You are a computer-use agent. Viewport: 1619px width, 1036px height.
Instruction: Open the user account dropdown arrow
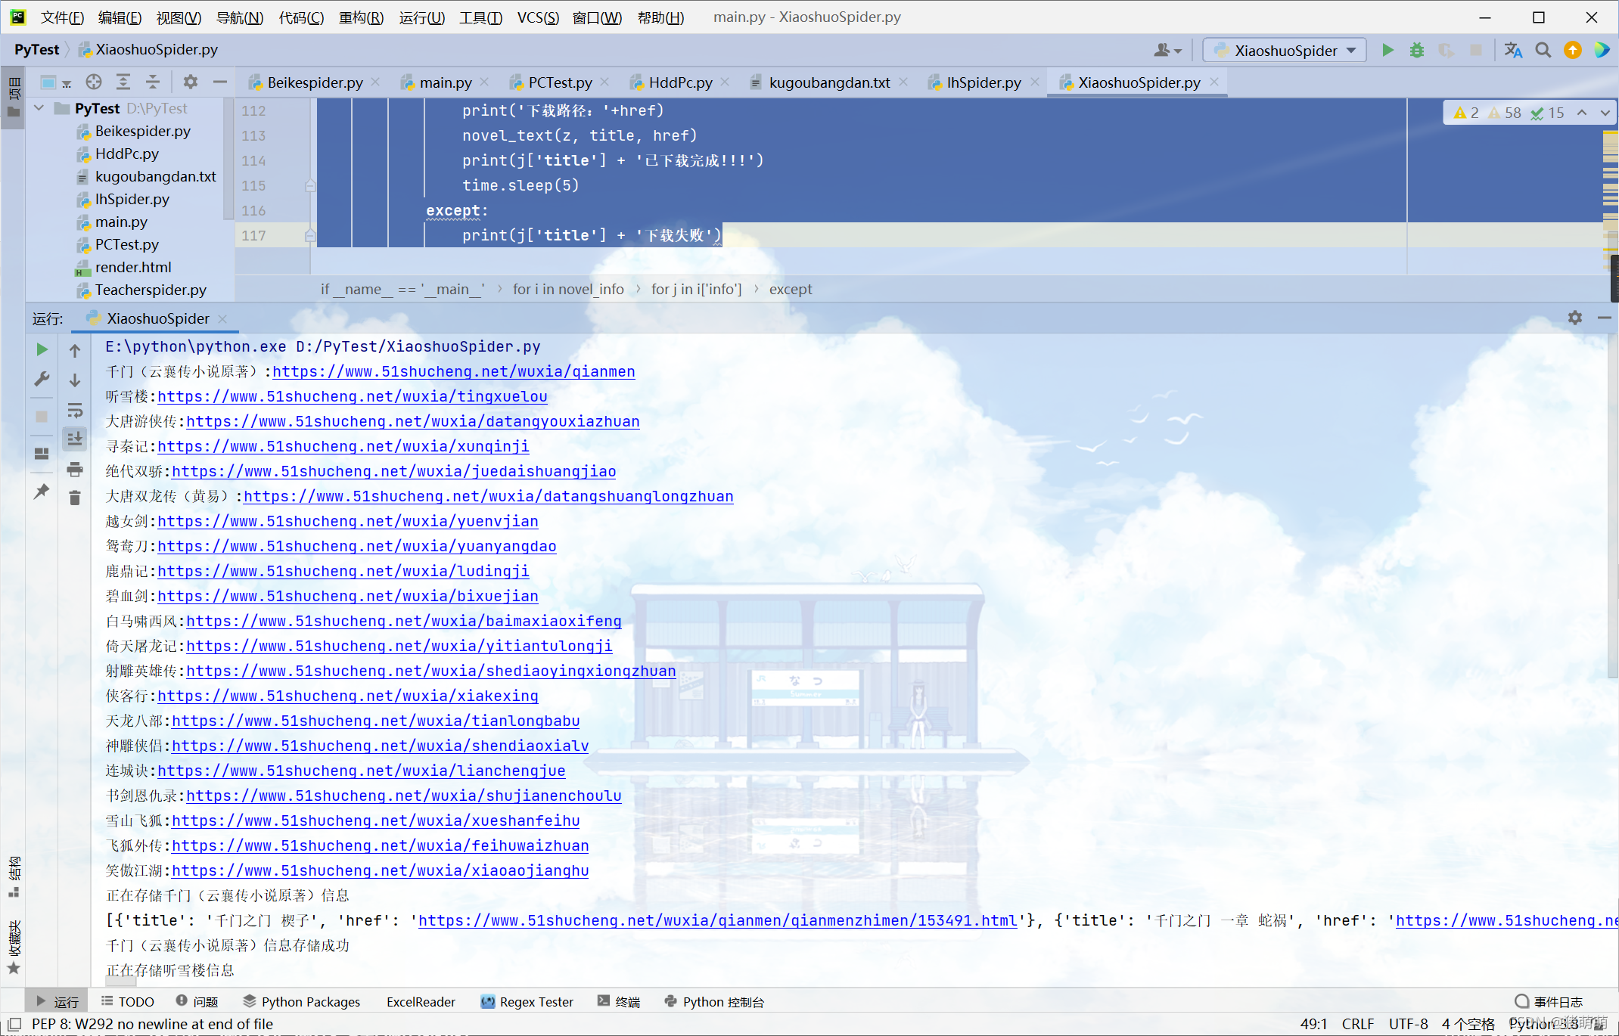1177,51
